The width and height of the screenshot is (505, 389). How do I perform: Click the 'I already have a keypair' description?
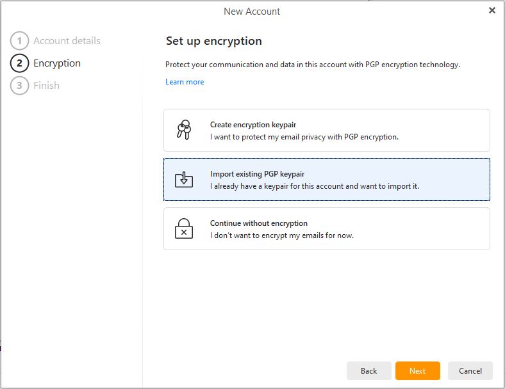pyautogui.click(x=315, y=186)
